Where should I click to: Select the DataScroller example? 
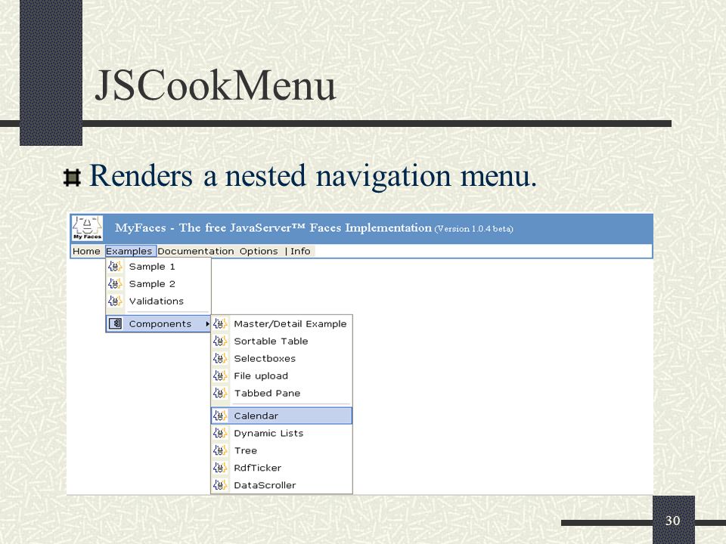pos(281,485)
